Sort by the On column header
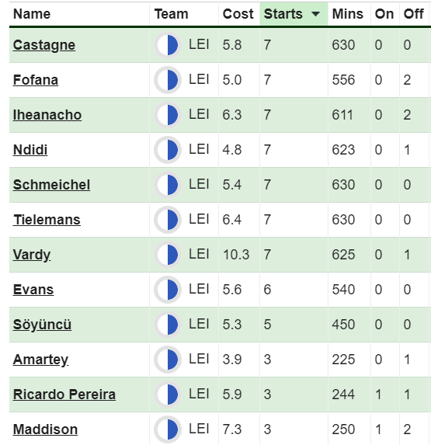The image size is (431, 445). pos(384,14)
